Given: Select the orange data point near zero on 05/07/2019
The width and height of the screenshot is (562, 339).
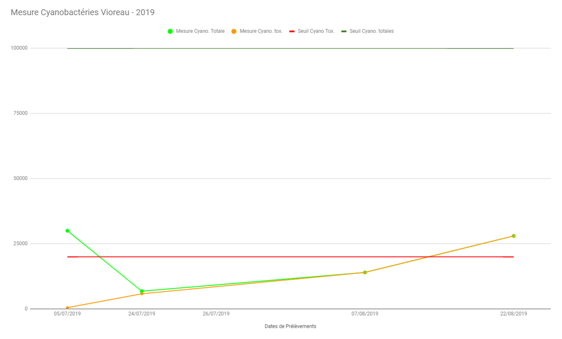Looking at the screenshot, I should tap(67, 308).
